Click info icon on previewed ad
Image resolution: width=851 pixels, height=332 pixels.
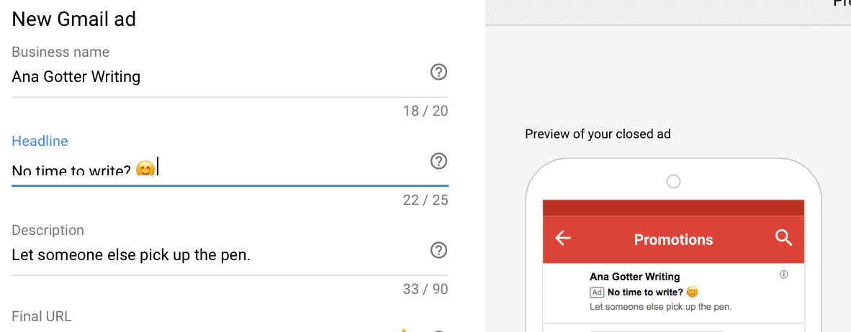[784, 275]
